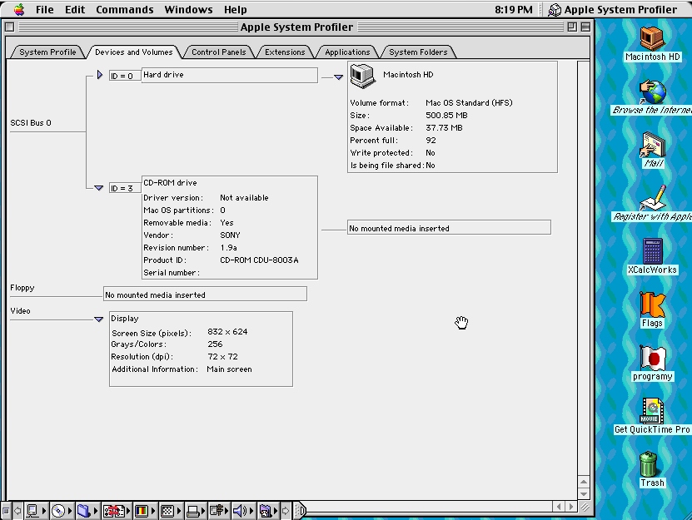The height and width of the screenshot is (520, 692).
Task: Click the Floppy No mounted media inserted box
Action: pyautogui.click(x=205, y=295)
